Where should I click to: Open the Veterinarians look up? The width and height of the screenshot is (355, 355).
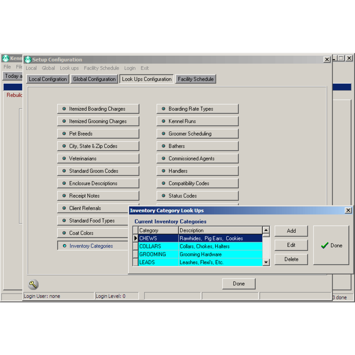98,159
